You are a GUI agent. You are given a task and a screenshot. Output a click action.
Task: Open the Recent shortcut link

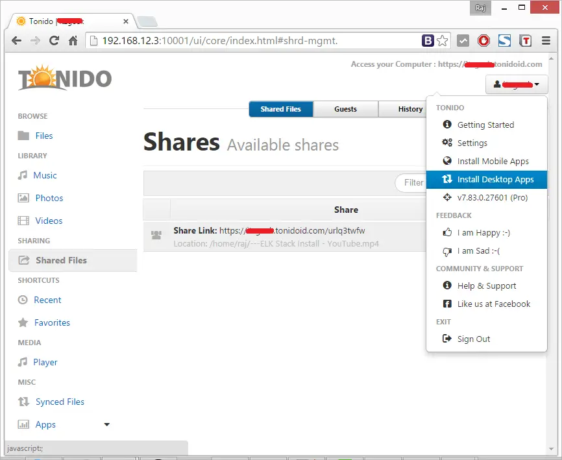pyautogui.click(x=47, y=300)
